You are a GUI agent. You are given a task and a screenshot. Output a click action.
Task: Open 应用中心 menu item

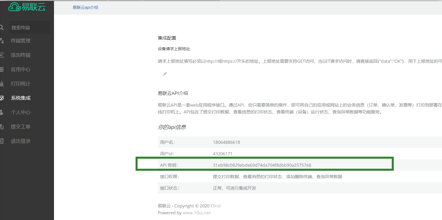tap(21, 69)
